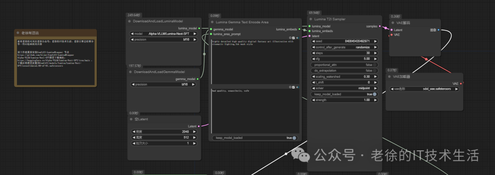Click the VAE input port on the VAE解码 node

point(391,35)
